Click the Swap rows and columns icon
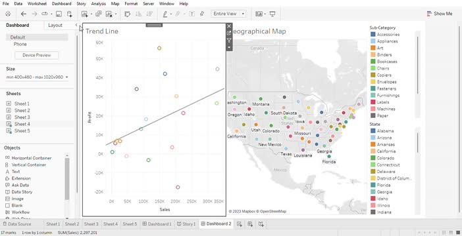462x236 pixels. point(127,14)
